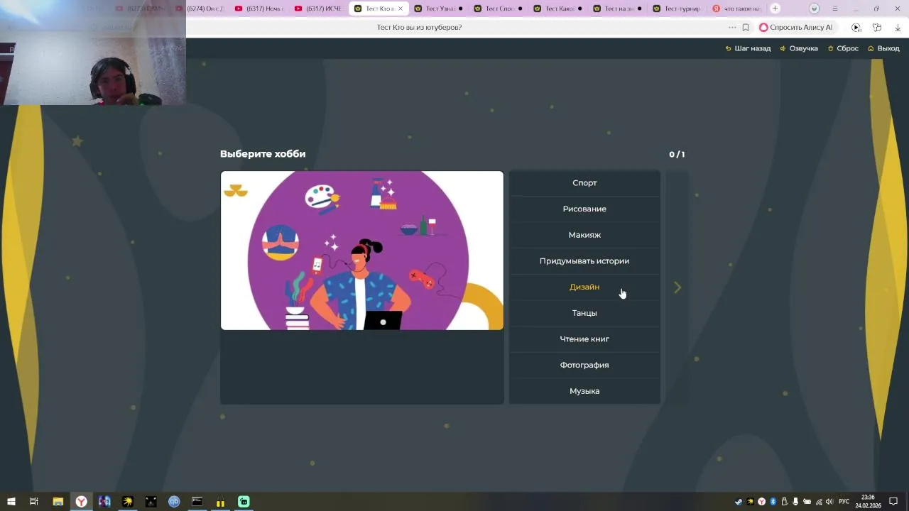Close the active 'Тест Кто в' tab
The width and height of the screenshot is (909, 511).
pos(401,9)
